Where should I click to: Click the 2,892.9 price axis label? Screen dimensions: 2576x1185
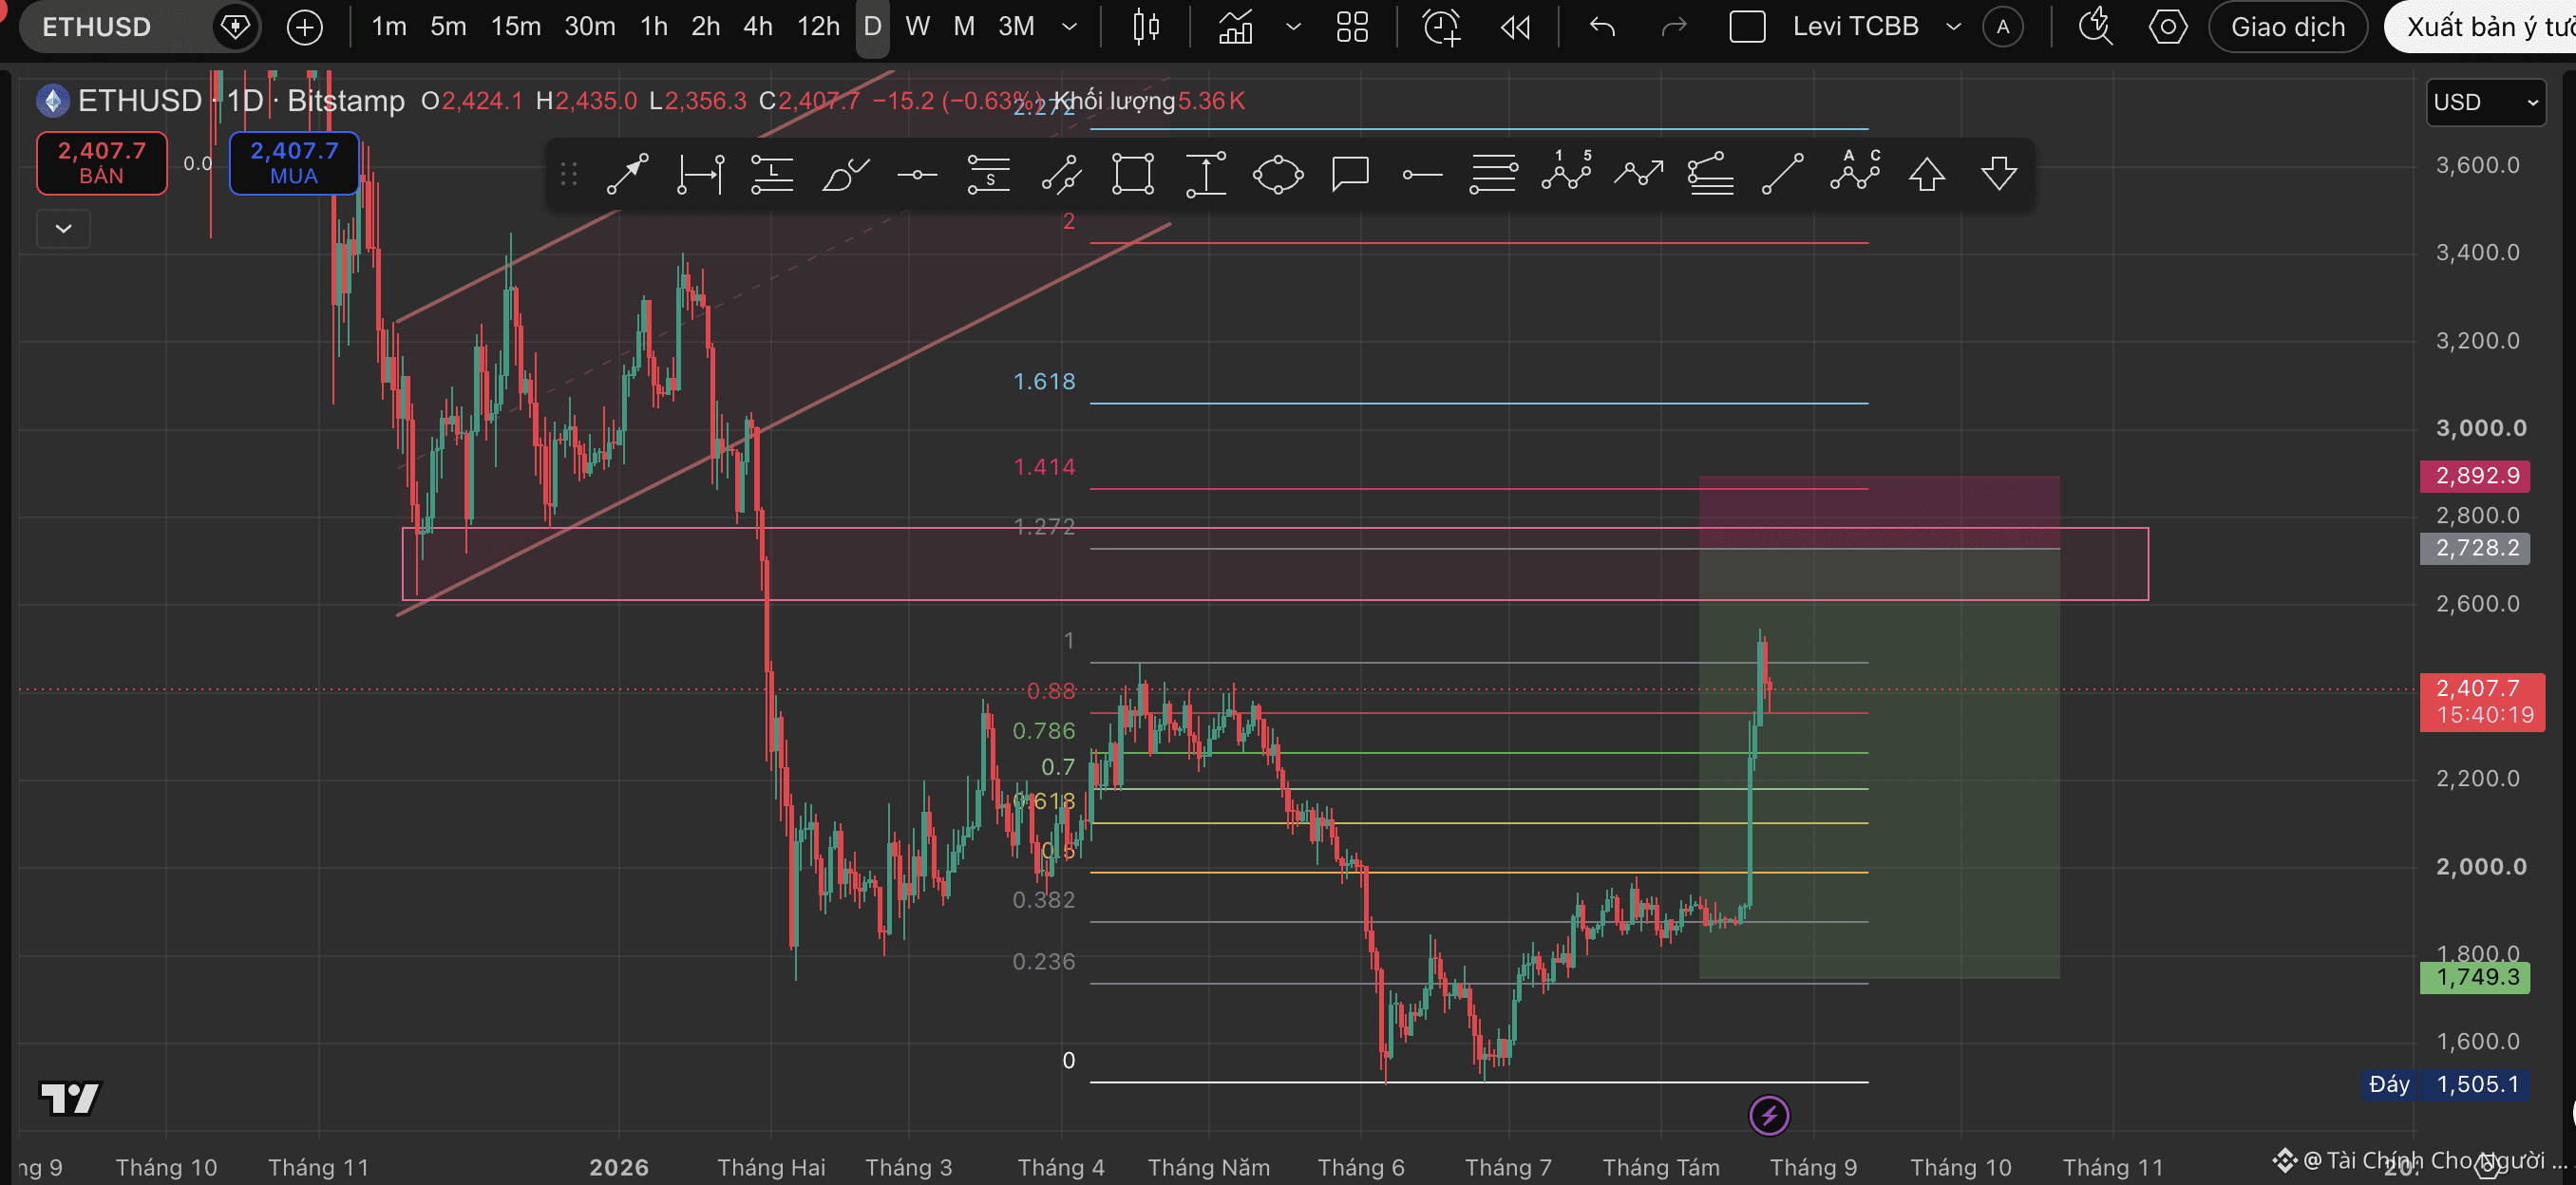pos(2475,476)
